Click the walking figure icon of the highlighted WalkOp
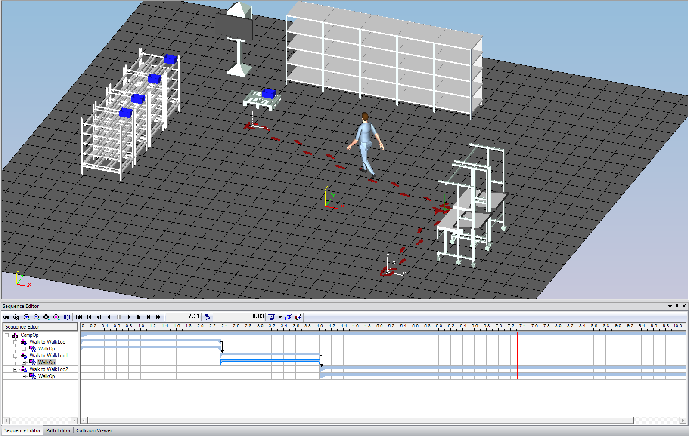The width and height of the screenshot is (689, 436). pos(32,362)
